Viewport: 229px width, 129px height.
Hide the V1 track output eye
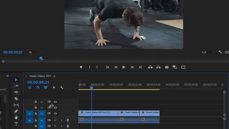[x=55, y=113]
